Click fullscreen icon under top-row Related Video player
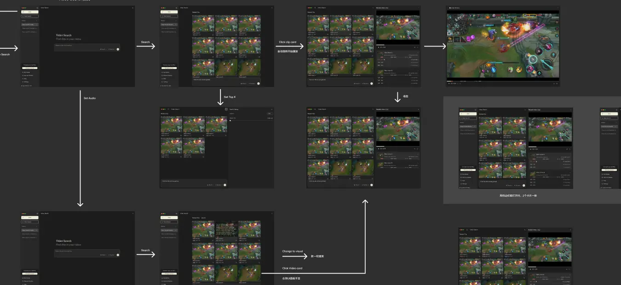This screenshot has height=285, width=621. [x=418, y=47]
